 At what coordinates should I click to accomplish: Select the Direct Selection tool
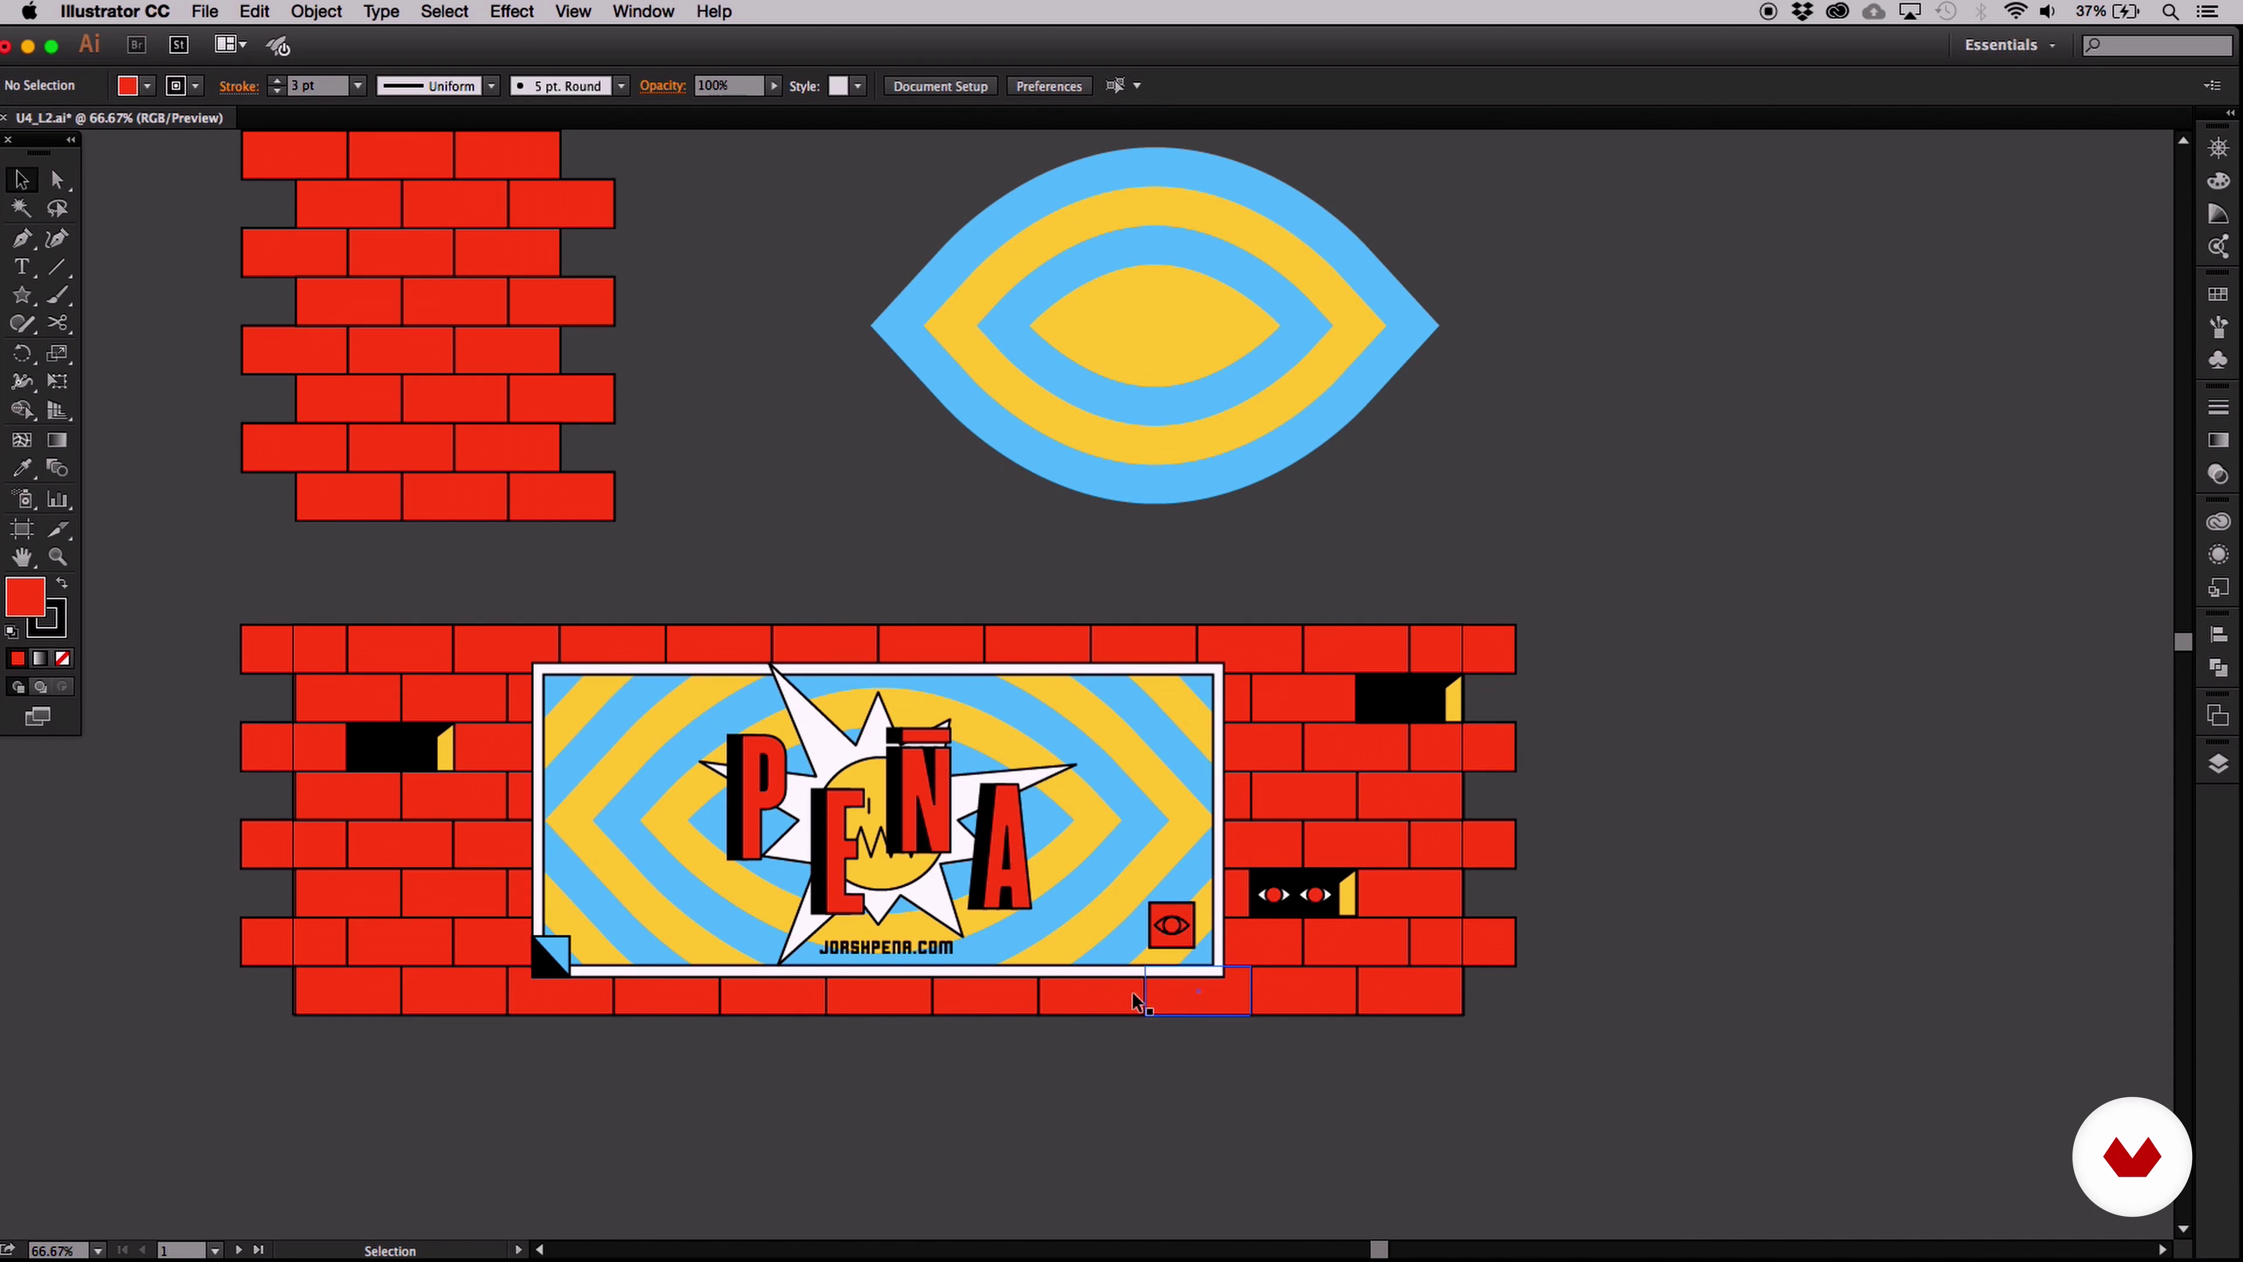click(x=57, y=181)
